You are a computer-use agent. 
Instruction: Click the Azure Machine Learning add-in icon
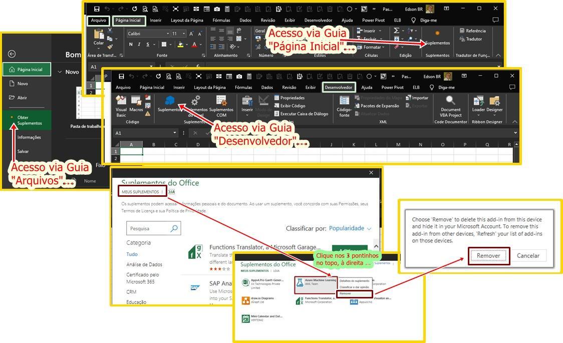(x=300, y=283)
